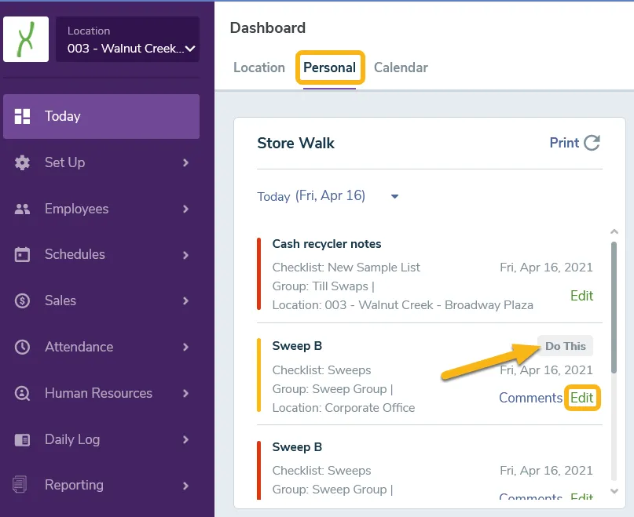Click the scroll up arrow of task list
This screenshot has width=634, height=517.
click(x=614, y=231)
